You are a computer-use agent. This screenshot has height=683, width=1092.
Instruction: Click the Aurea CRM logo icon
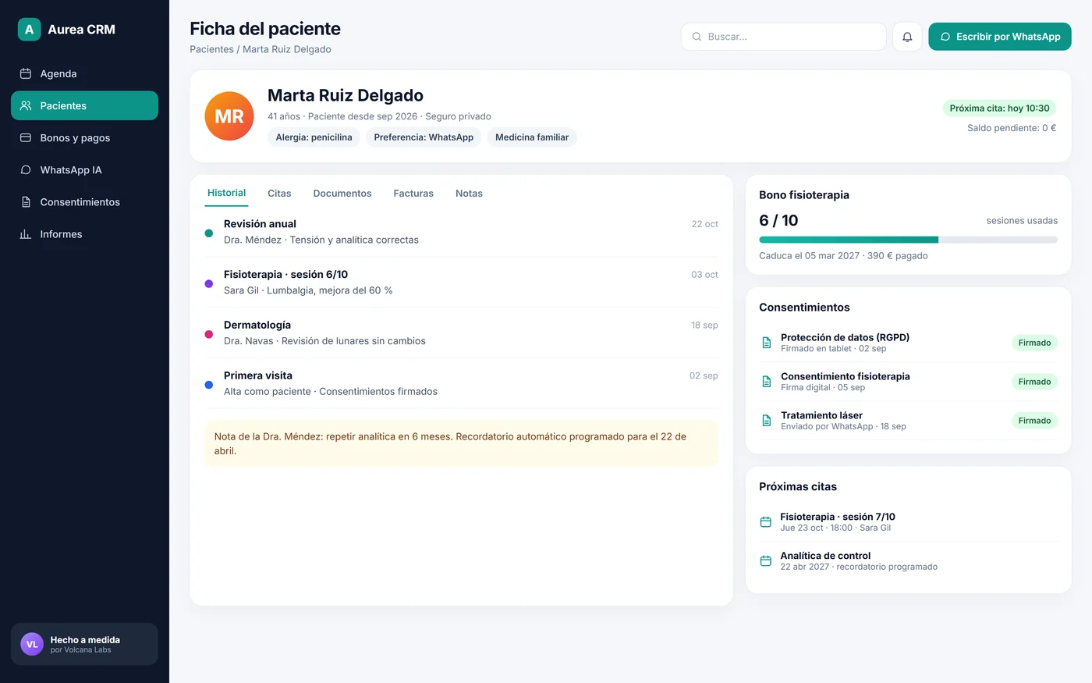tap(30, 30)
